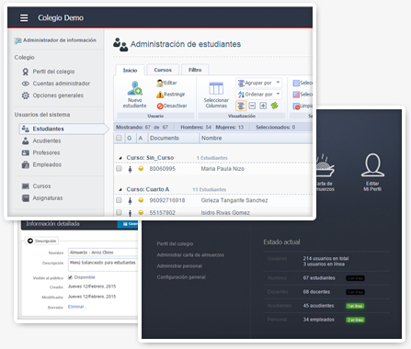Image resolution: width=411 pixels, height=349 pixels.
Task: Check the Girleza Tangarife Sanchez row checkbox
Action: point(119,200)
